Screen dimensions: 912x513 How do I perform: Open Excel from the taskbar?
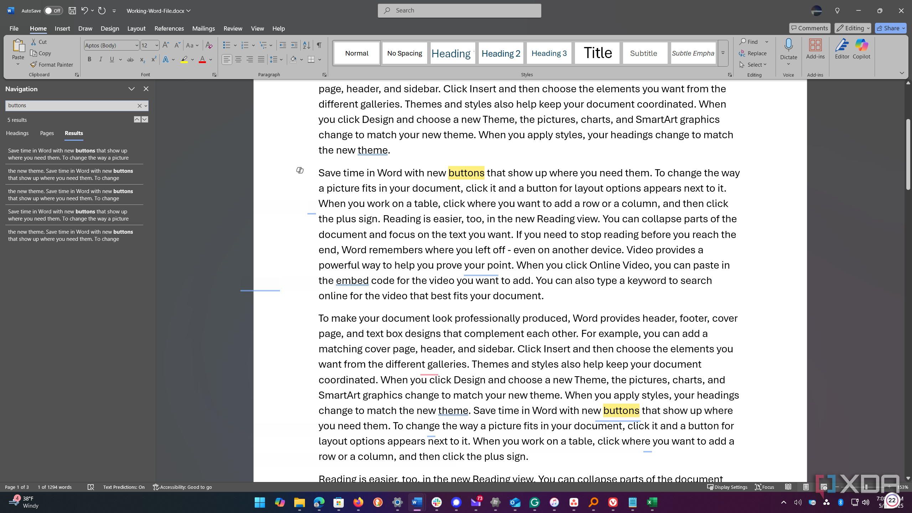pyautogui.click(x=652, y=502)
